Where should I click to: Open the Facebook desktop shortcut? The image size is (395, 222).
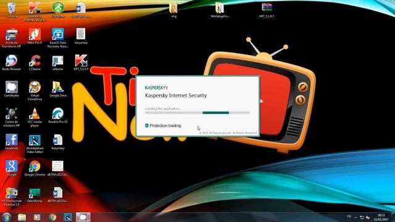coord(11,142)
